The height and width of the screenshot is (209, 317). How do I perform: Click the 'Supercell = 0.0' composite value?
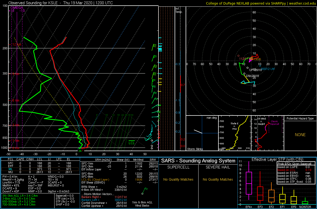pyautogui.click(x=64, y=196)
